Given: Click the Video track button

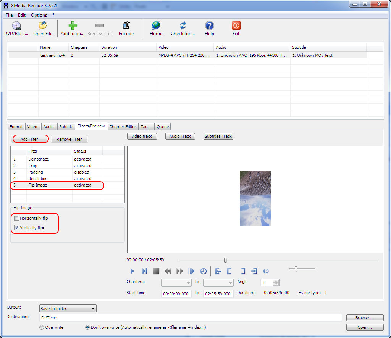Looking at the screenshot, I should 142,136.
